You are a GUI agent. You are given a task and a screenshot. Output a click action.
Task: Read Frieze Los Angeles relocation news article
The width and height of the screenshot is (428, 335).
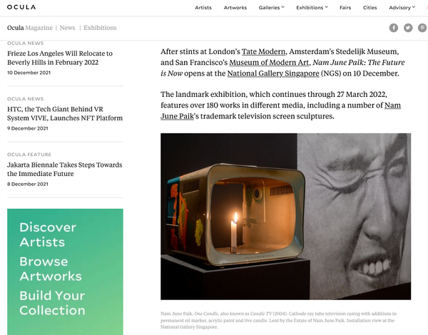[x=60, y=58]
